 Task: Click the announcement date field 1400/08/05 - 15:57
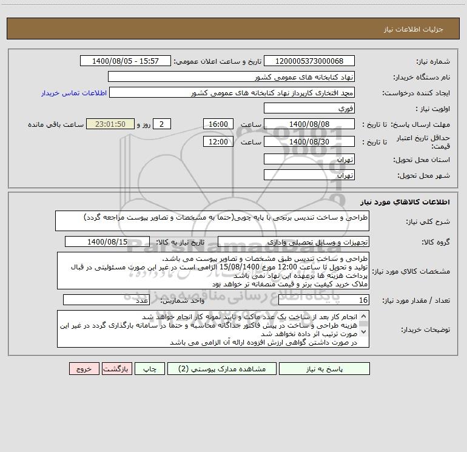(126, 61)
